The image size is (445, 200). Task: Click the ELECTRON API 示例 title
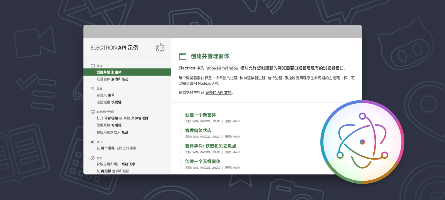click(x=114, y=48)
